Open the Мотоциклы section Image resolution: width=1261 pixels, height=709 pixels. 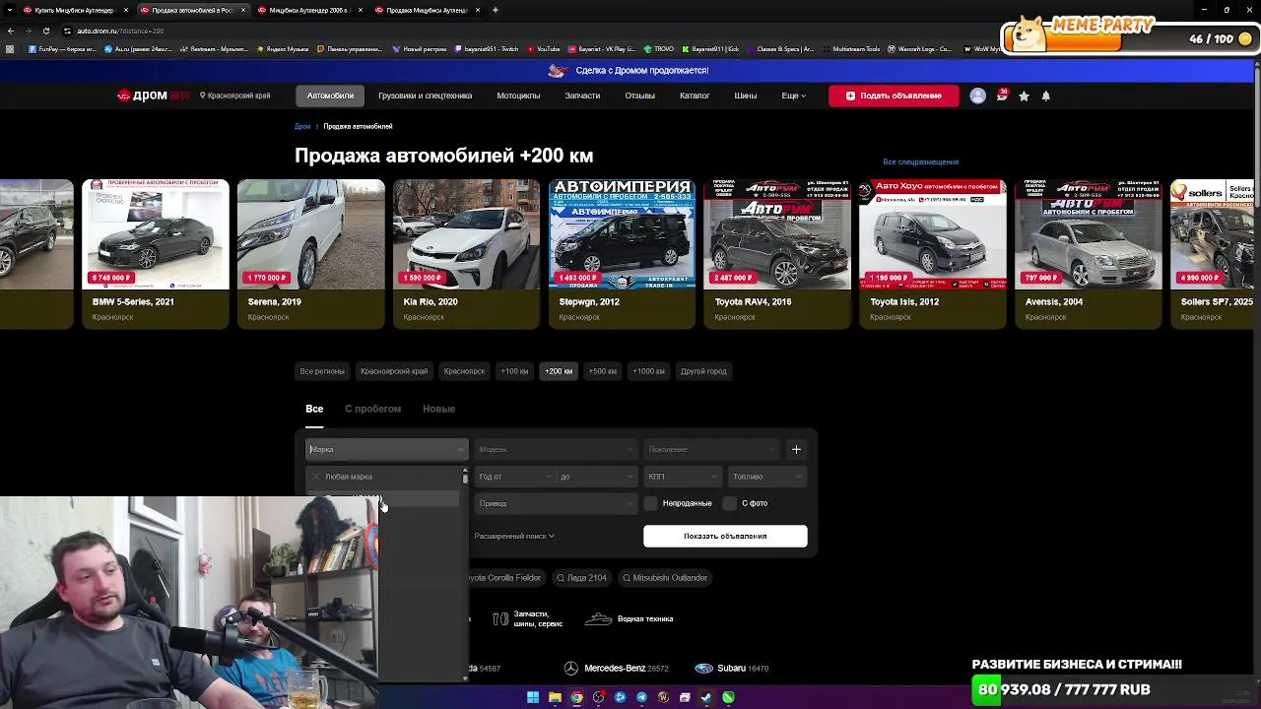click(x=518, y=96)
